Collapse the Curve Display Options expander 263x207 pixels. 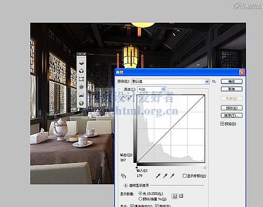point(126,185)
